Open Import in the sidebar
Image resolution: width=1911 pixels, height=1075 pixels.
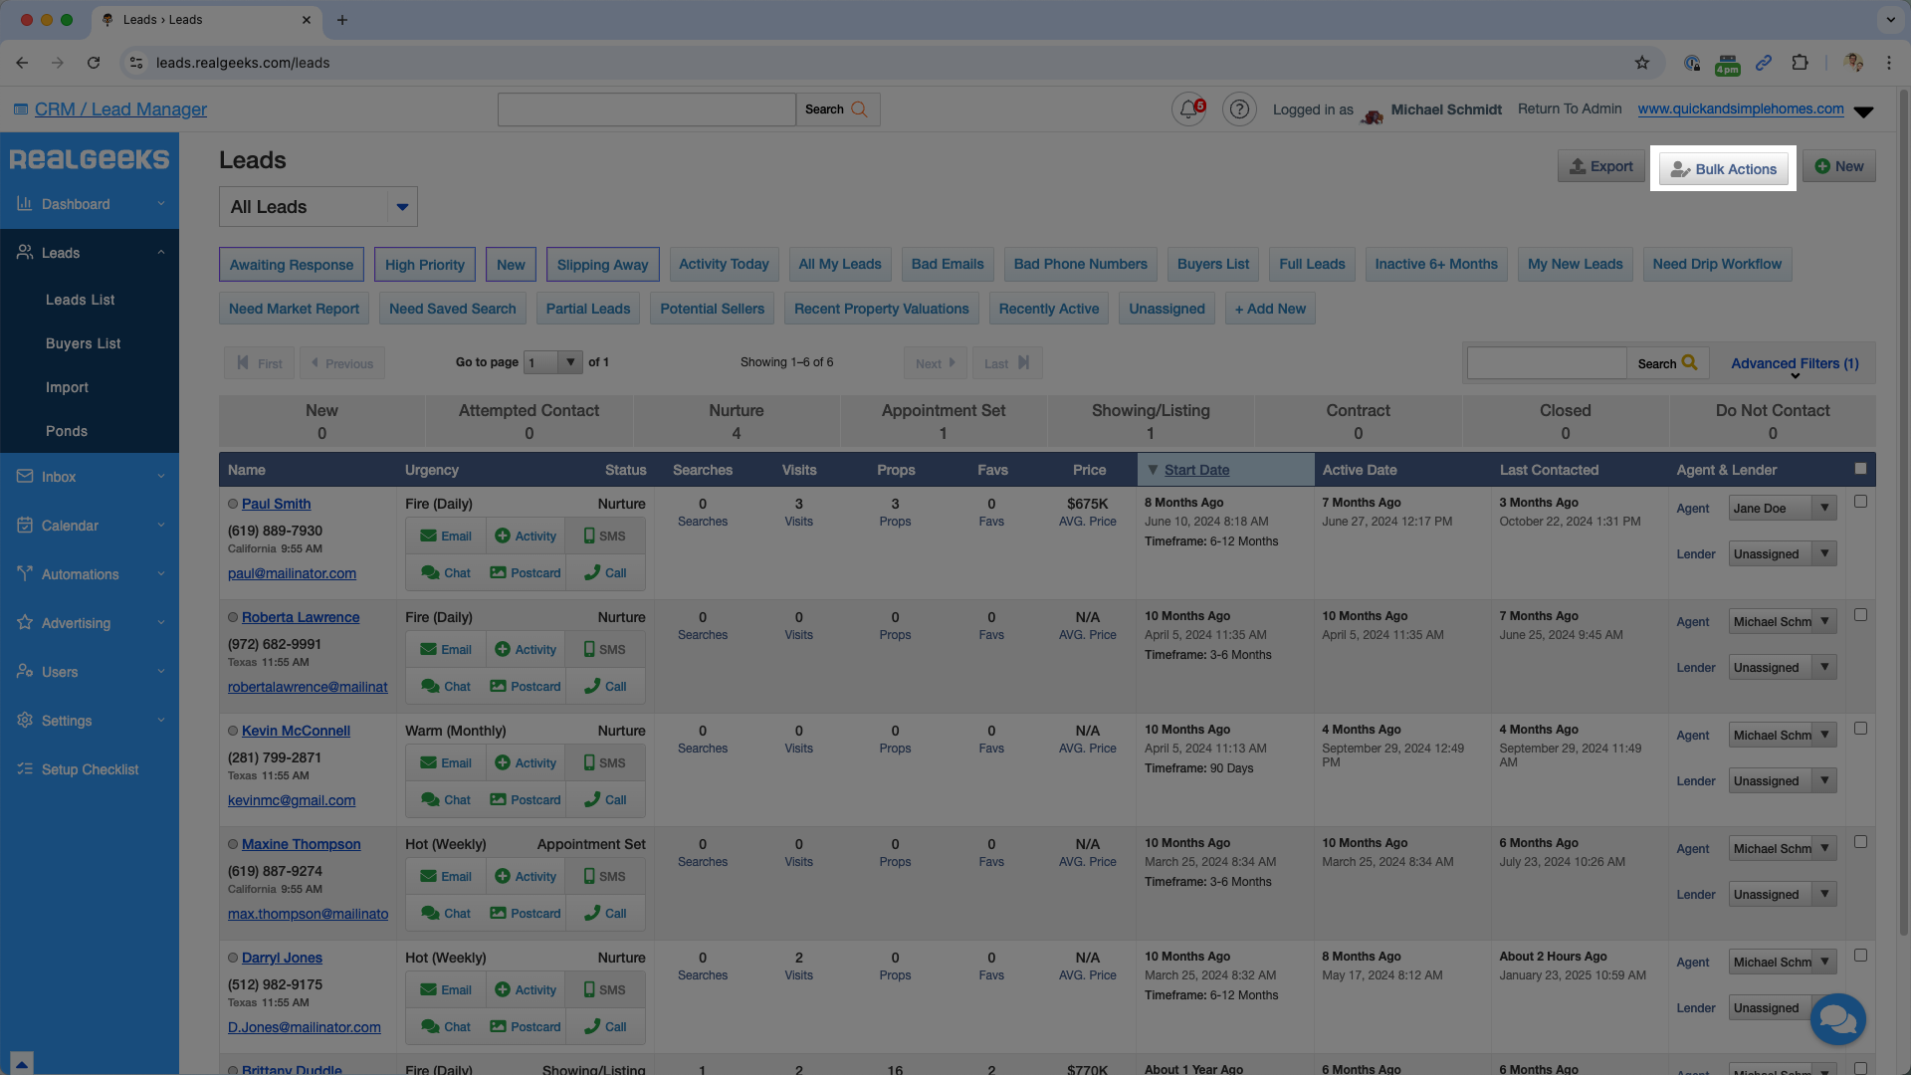(x=67, y=387)
